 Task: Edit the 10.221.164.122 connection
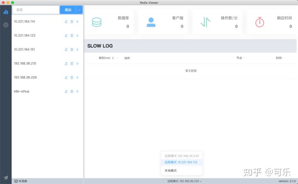[66, 36]
